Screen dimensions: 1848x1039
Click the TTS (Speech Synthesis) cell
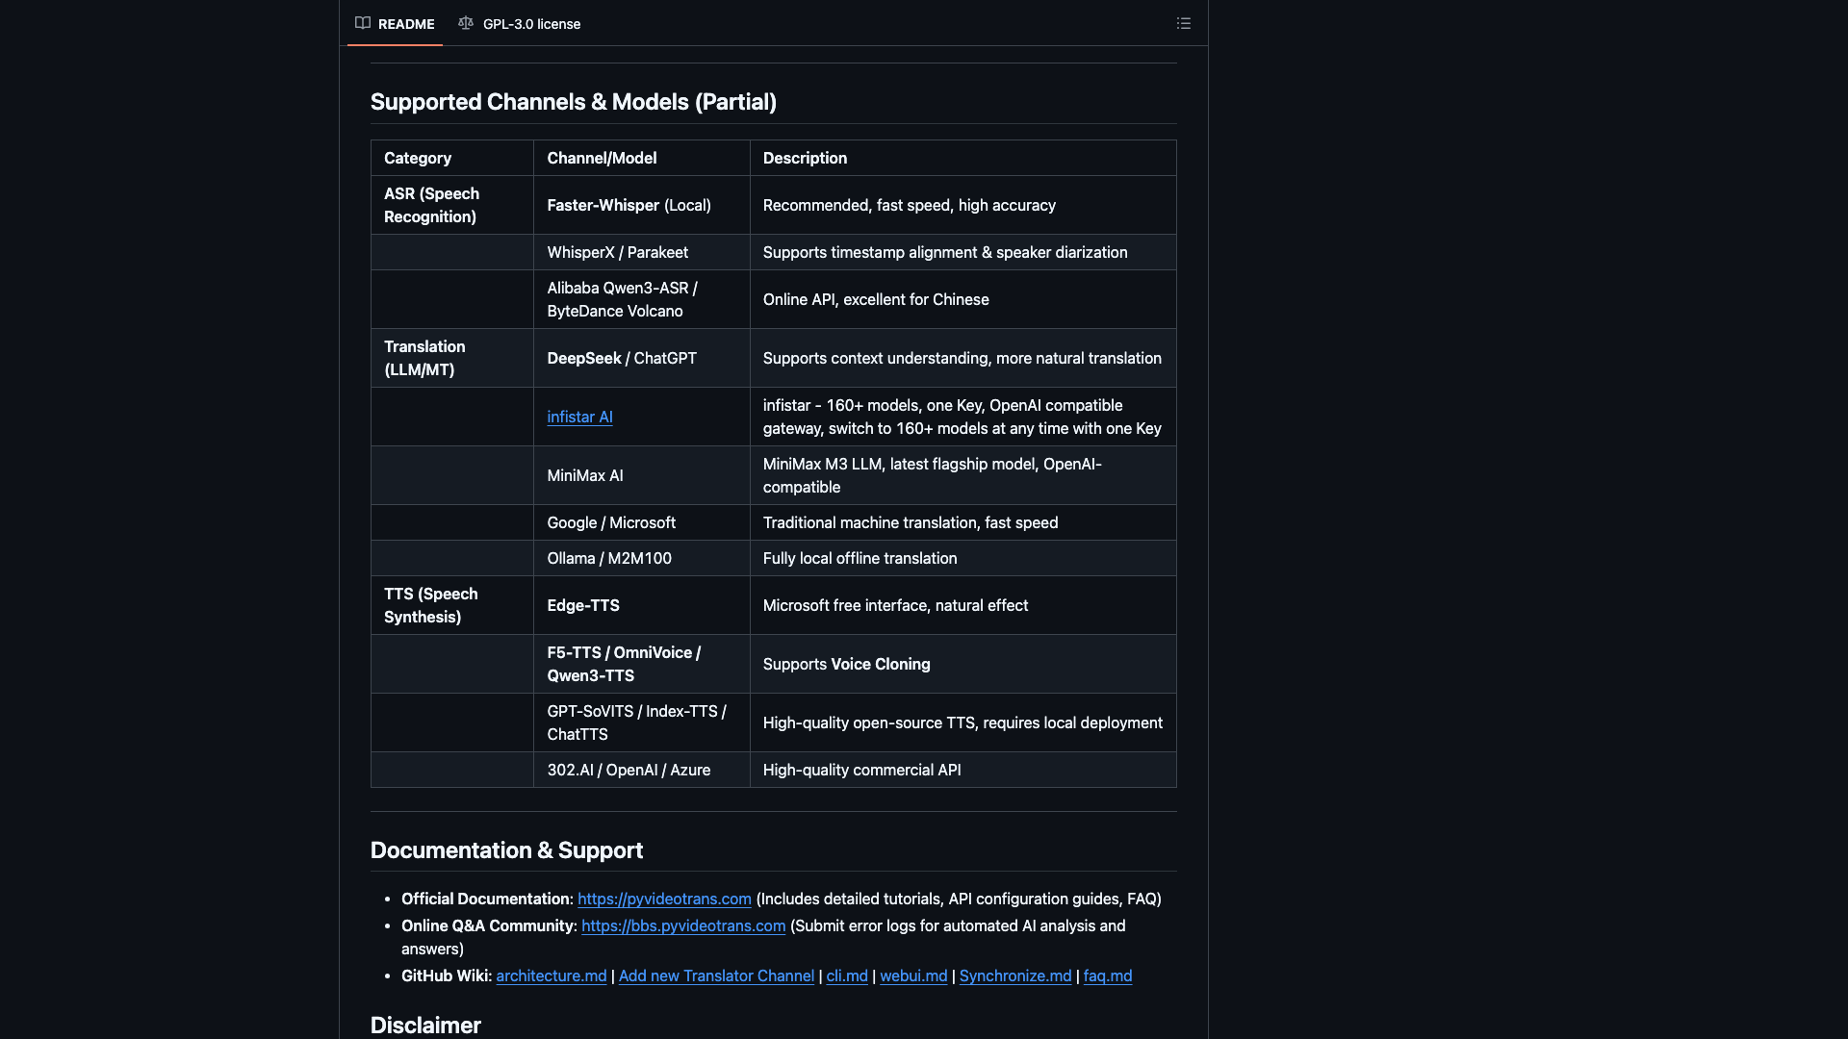pyautogui.click(x=452, y=605)
